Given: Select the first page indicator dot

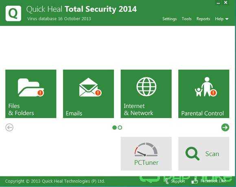Looking at the screenshot, I should point(114,127).
